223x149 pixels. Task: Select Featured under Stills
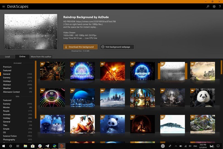7,100
